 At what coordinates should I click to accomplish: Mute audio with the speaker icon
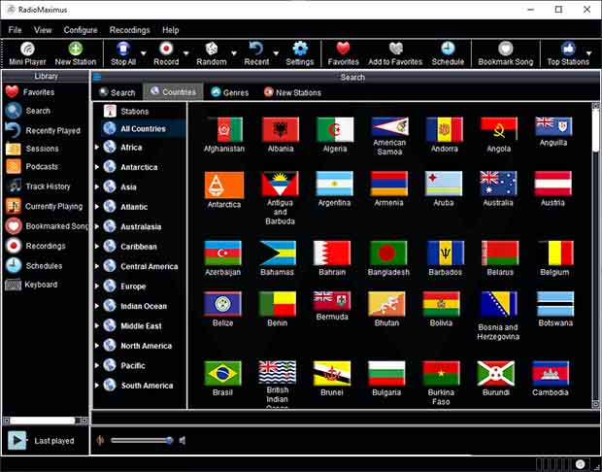[183, 441]
